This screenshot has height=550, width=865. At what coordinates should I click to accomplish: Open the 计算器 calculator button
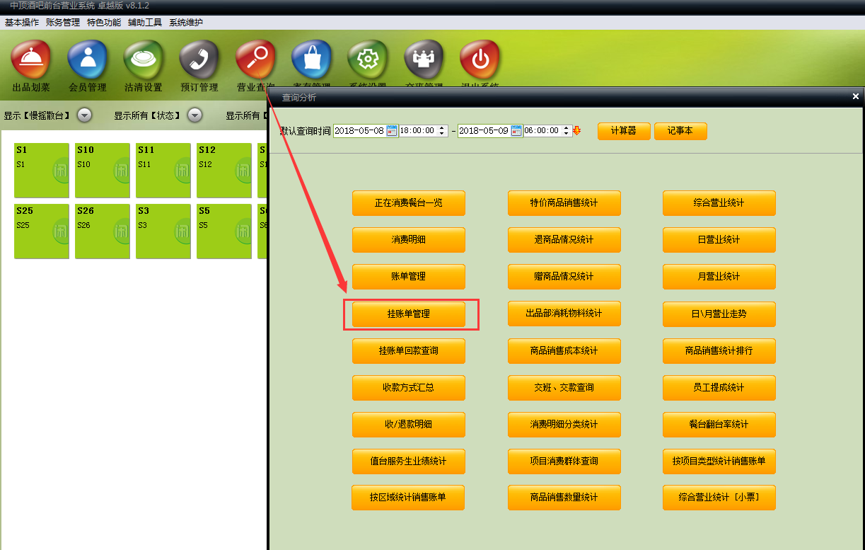tap(623, 131)
